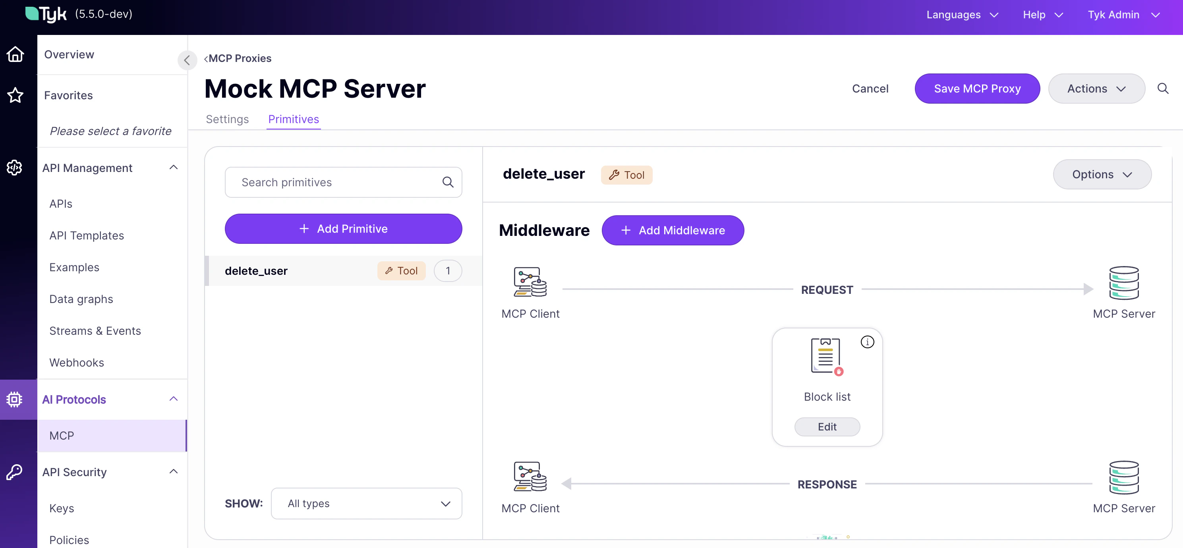Click the REQUEST flow label
Image resolution: width=1183 pixels, height=548 pixels.
(827, 289)
